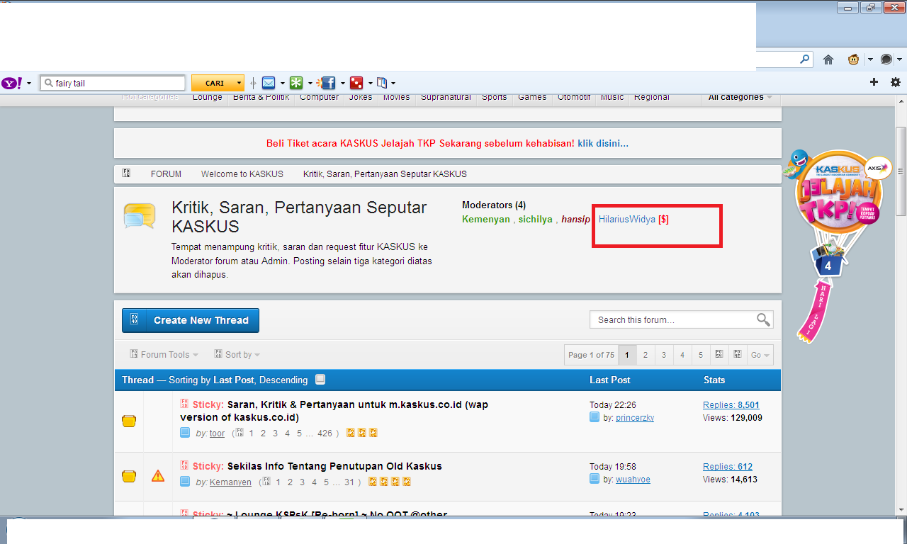907x544 pixels.
Task: Click the Search this forum field
Action: [x=672, y=319]
